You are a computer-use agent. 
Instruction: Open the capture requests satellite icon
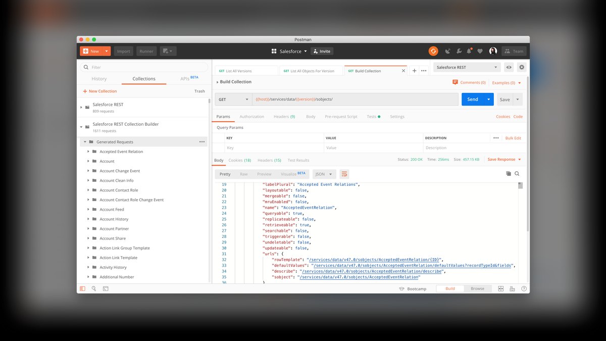448,51
